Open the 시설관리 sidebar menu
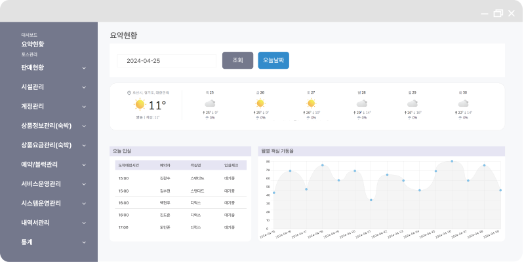The height and width of the screenshot is (262, 524). coord(32,86)
